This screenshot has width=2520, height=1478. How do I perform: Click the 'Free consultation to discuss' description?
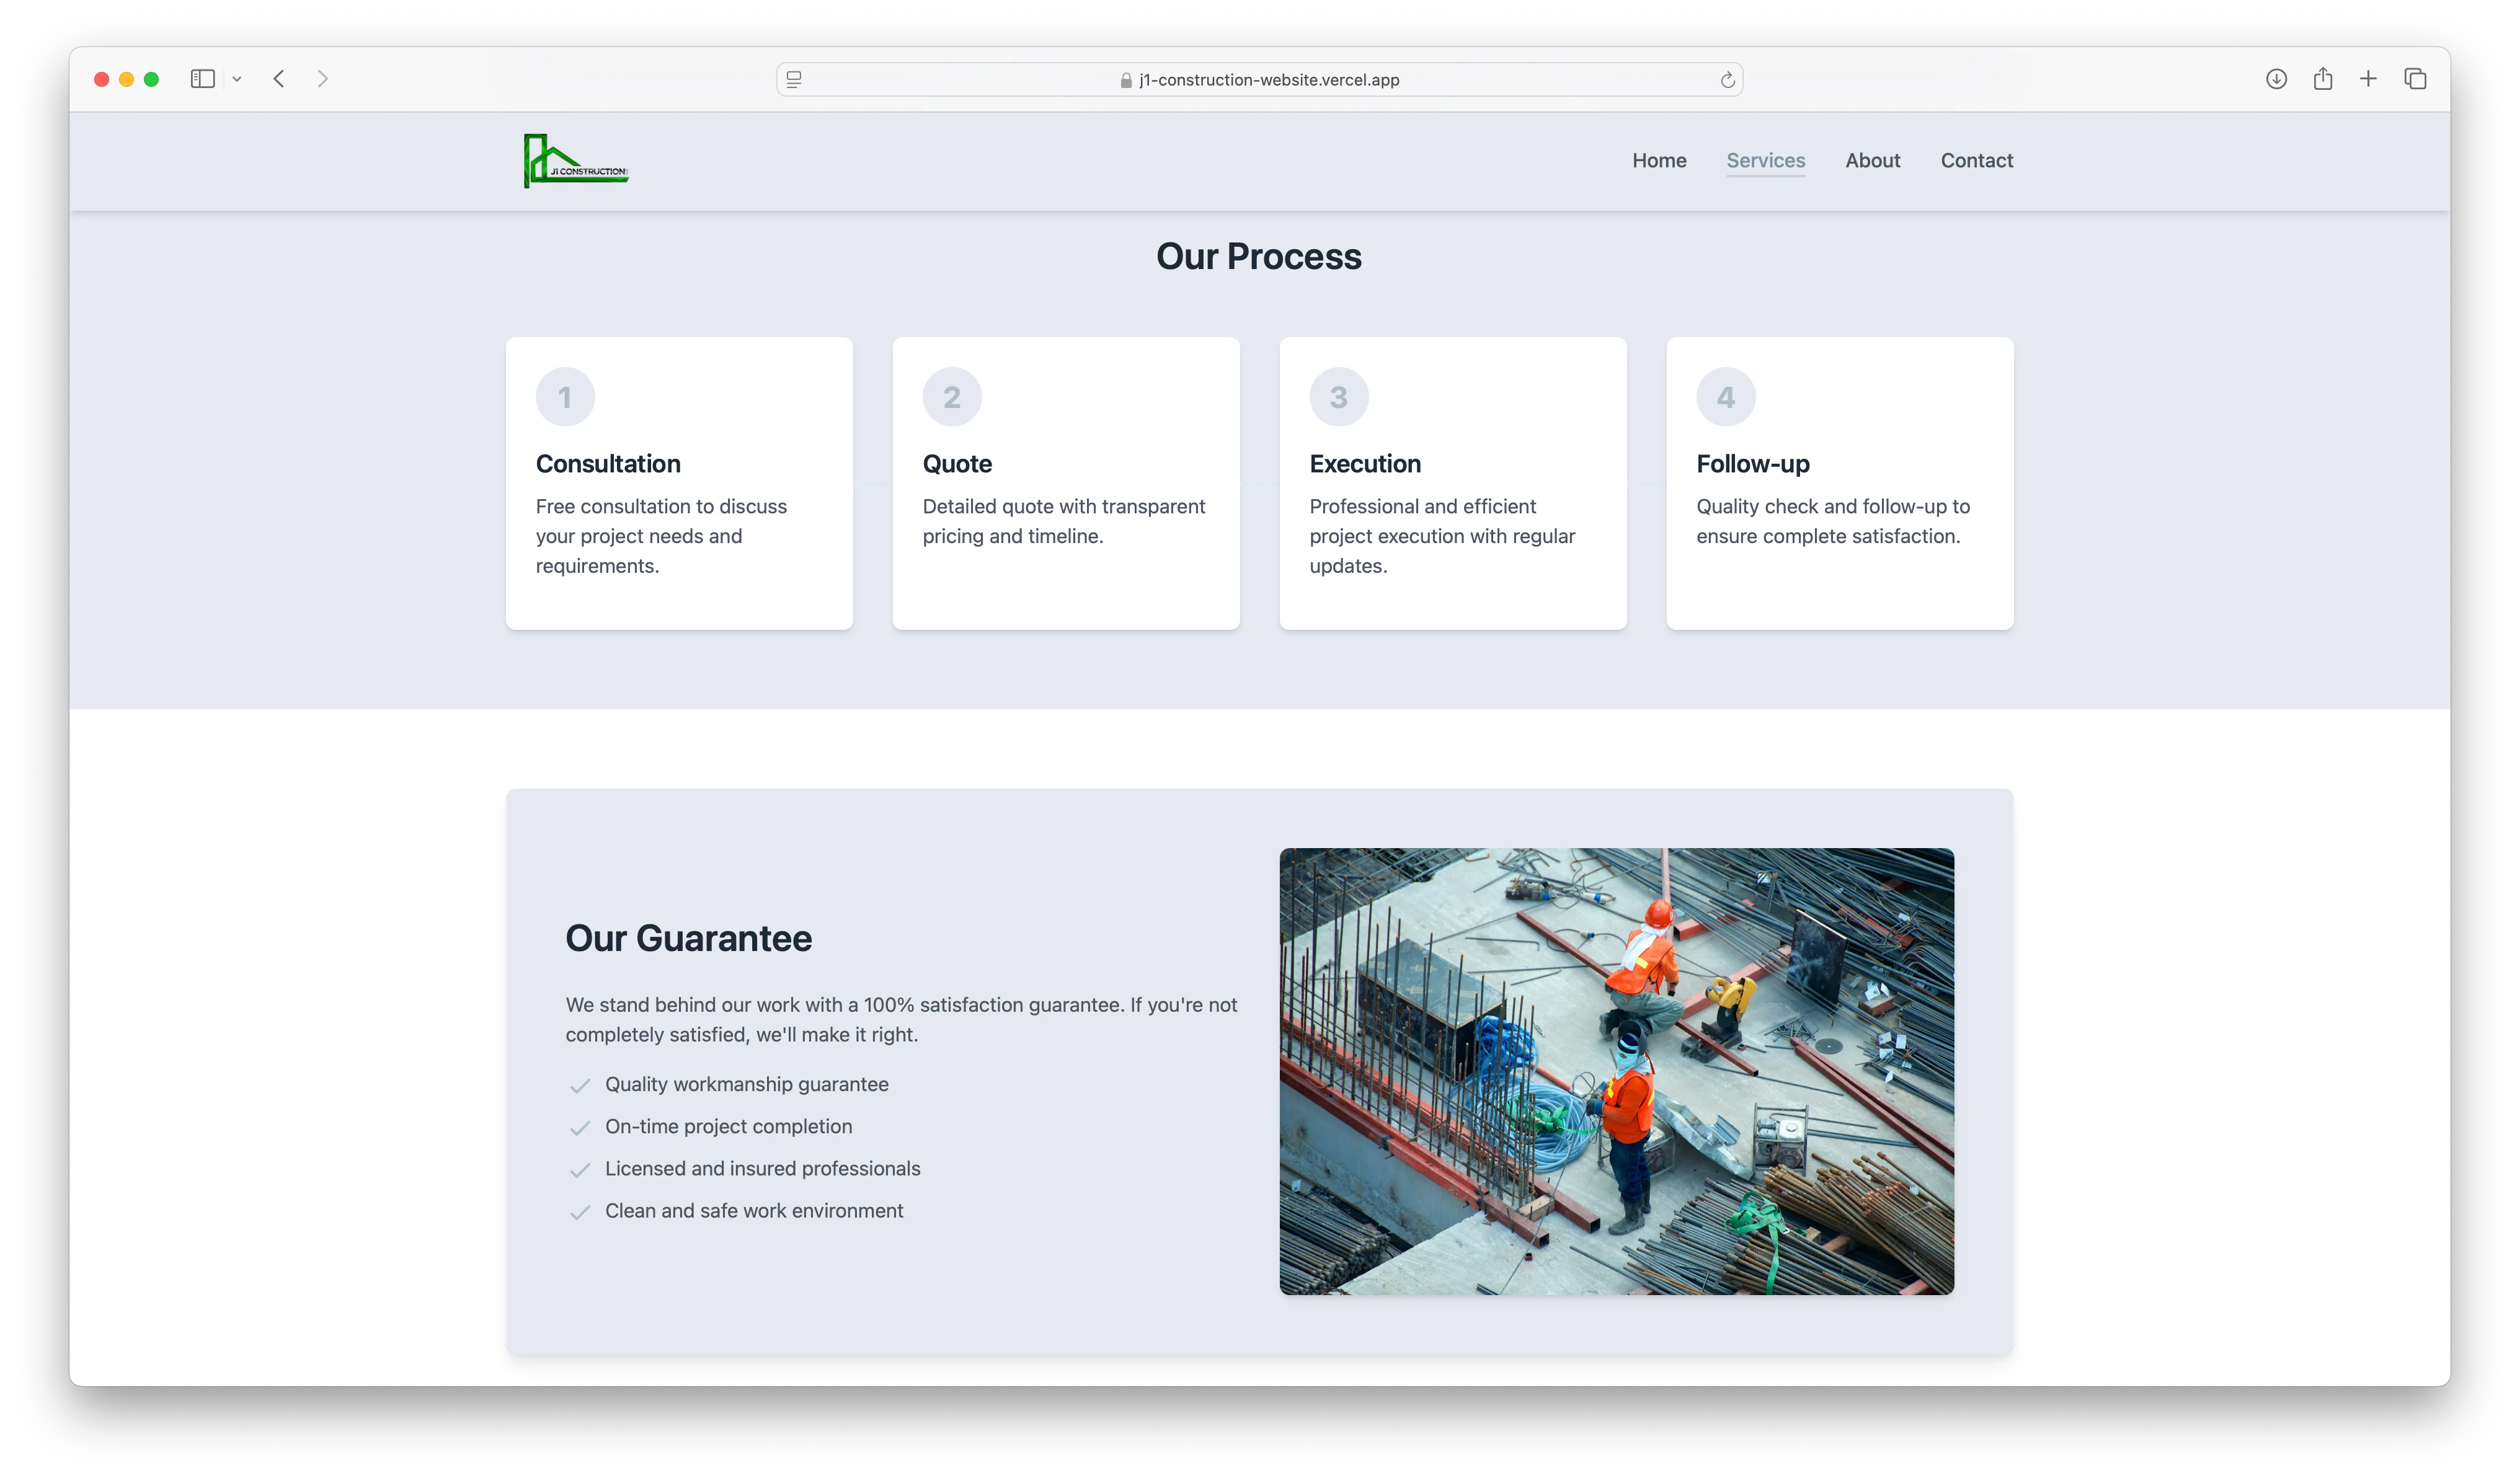point(661,536)
